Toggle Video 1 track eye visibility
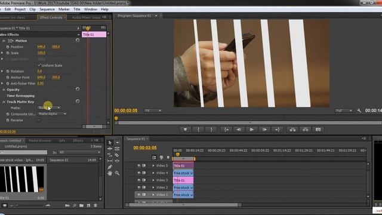The height and width of the screenshot is (215, 382). (138, 195)
